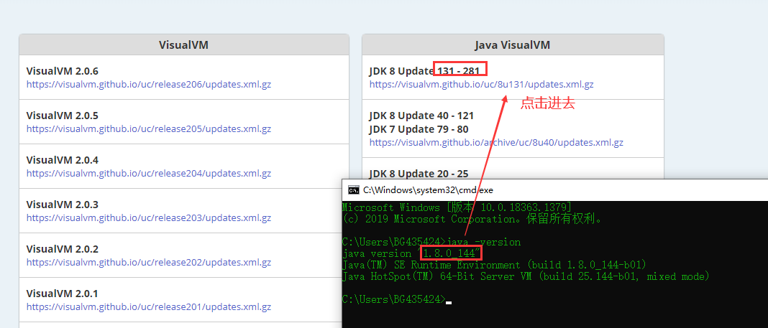This screenshot has width=768, height=328.
Task: Click the cmd.exe title bar text
Action: (x=428, y=190)
